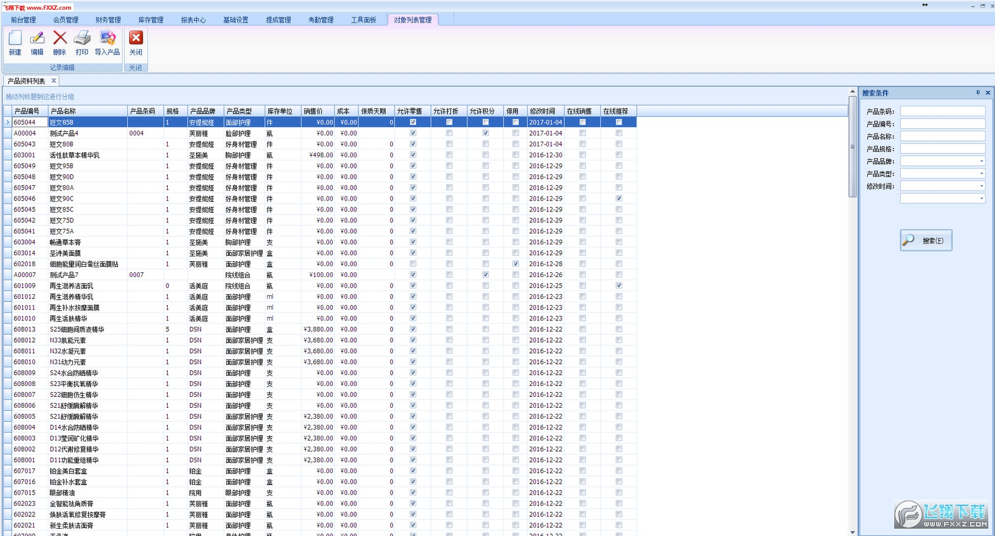The image size is (995, 536).
Task: Toggle 允许积分 checkbox for row A00004
Action: coord(485,133)
